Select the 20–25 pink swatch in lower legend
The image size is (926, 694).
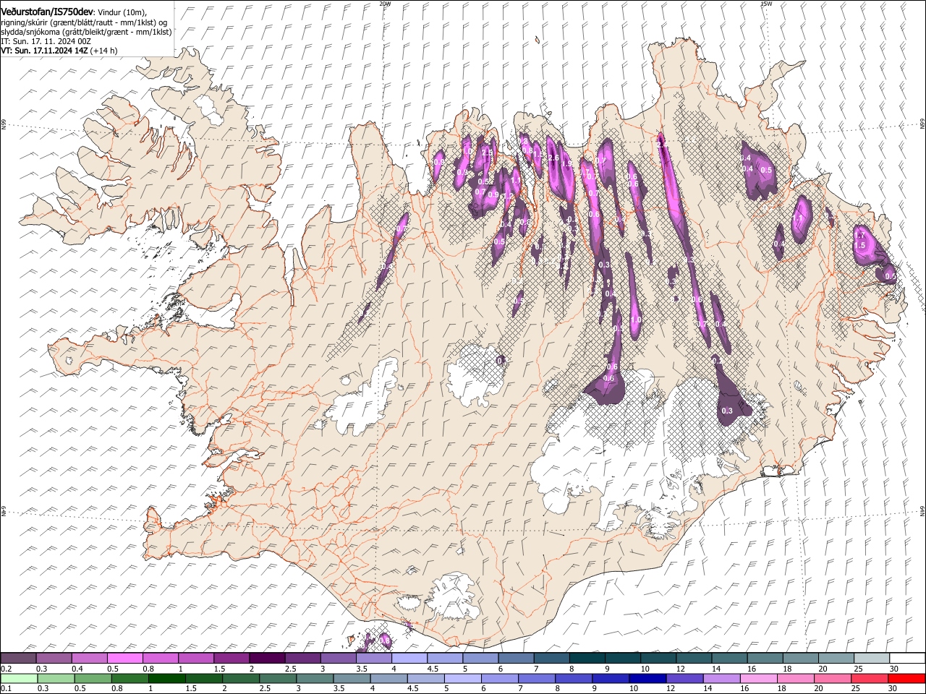[833, 678]
